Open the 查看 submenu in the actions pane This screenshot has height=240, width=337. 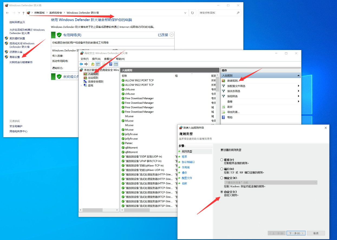pos(261,101)
